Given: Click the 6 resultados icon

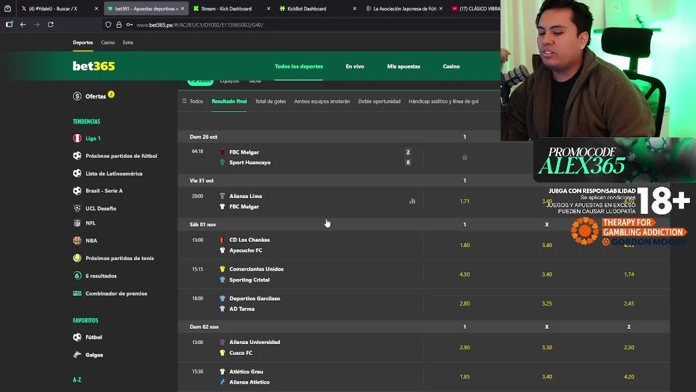Looking at the screenshot, I should (77, 276).
